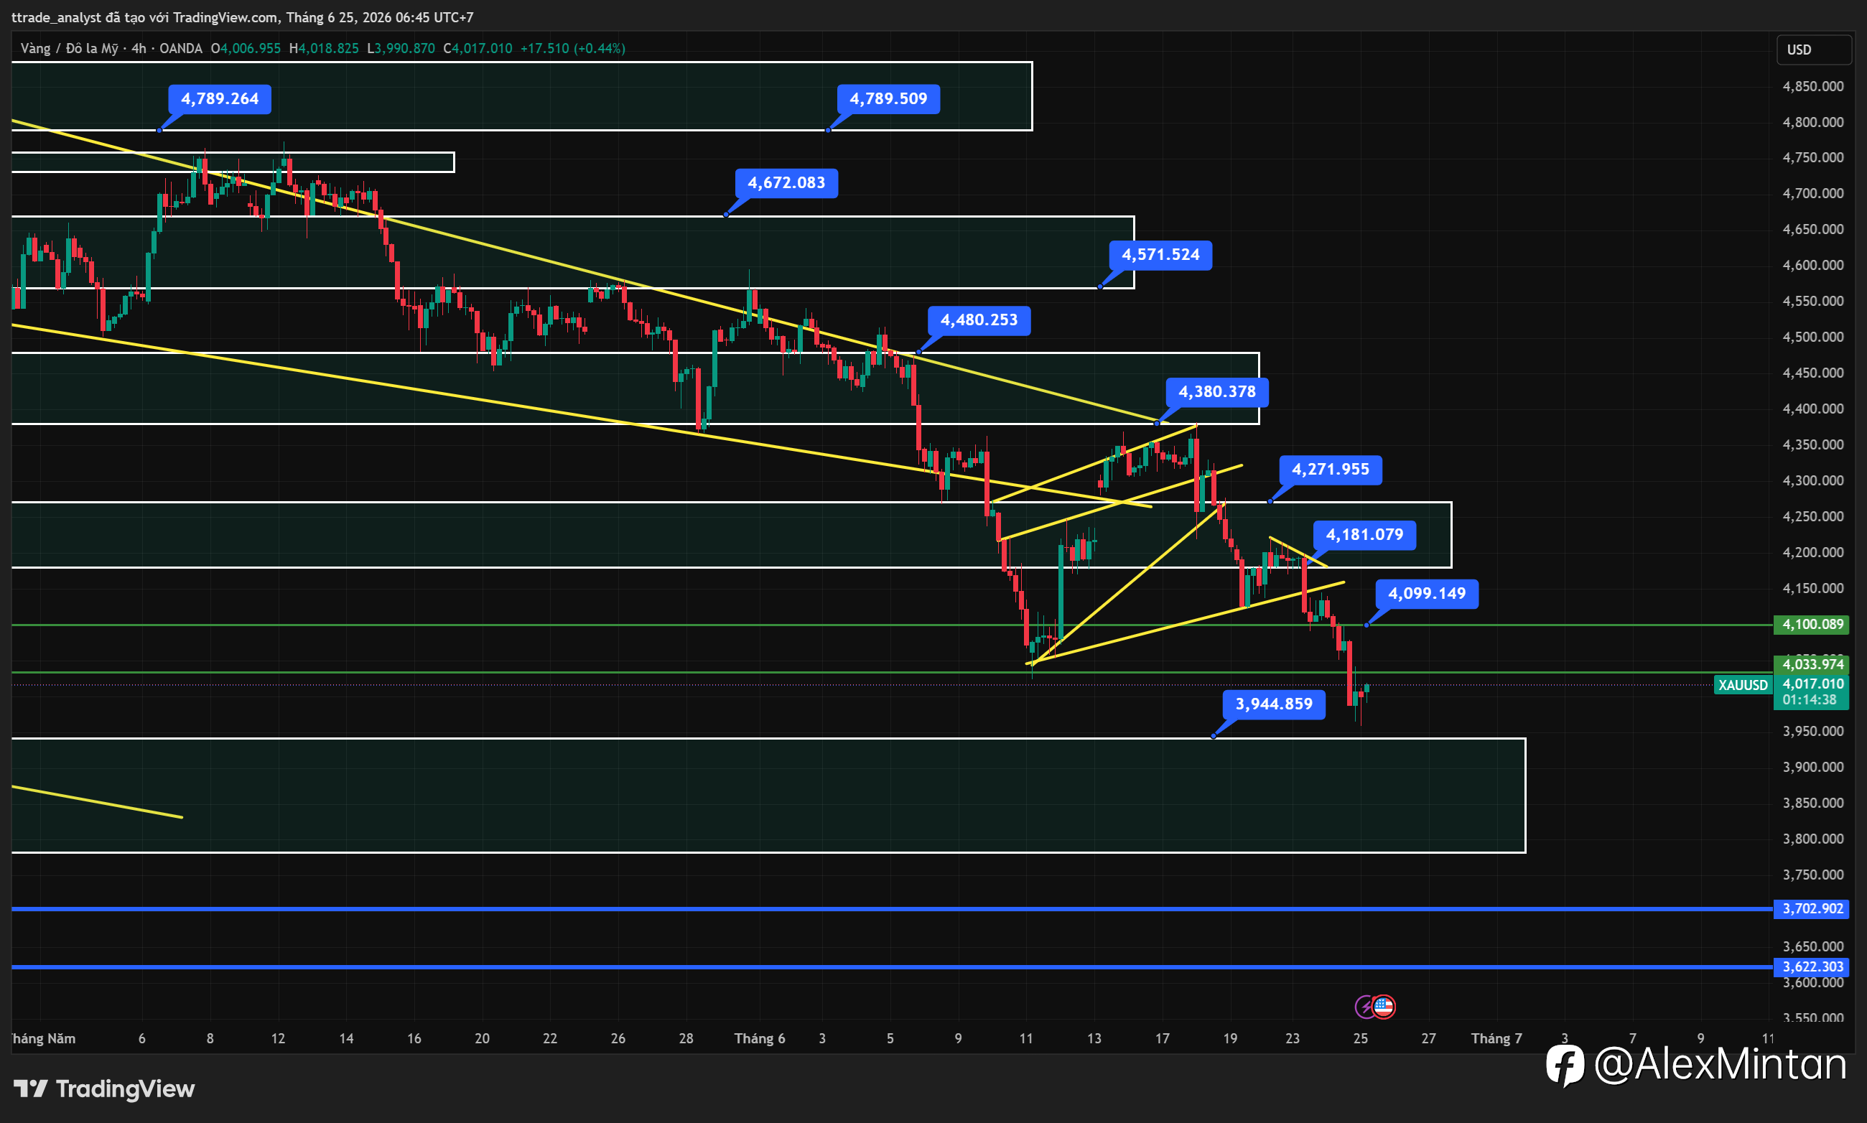The height and width of the screenshot is (1123, 1867).
Task: Click the US flag economic event icon
Action: (x=1384, y=1007)
